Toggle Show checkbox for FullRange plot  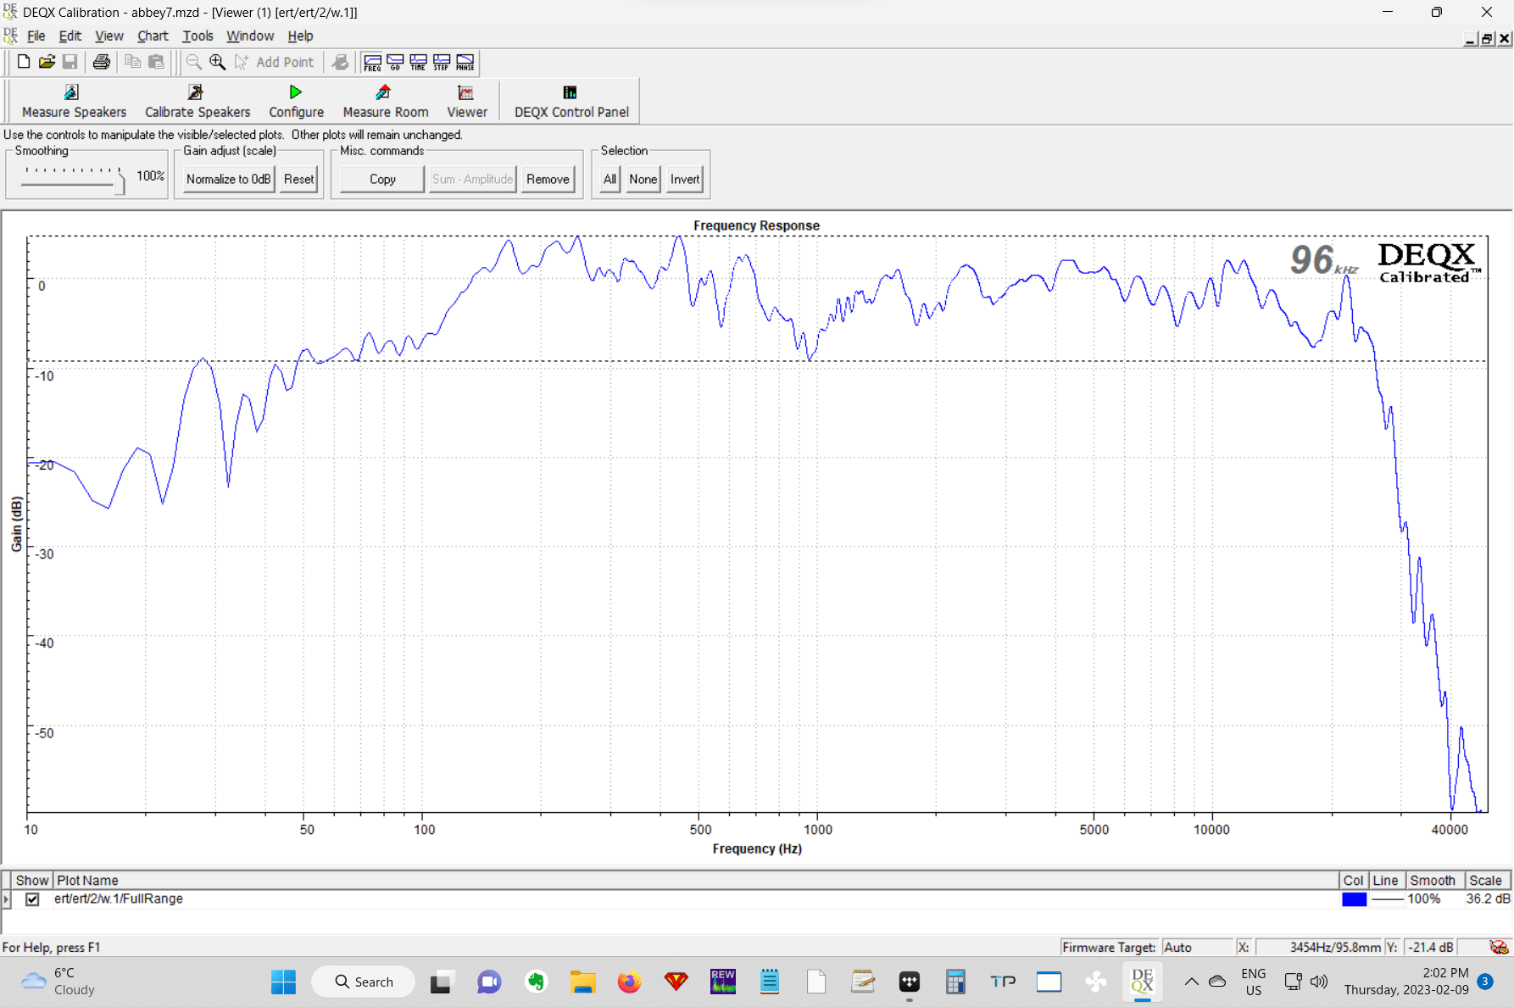[x=32, y=899]
